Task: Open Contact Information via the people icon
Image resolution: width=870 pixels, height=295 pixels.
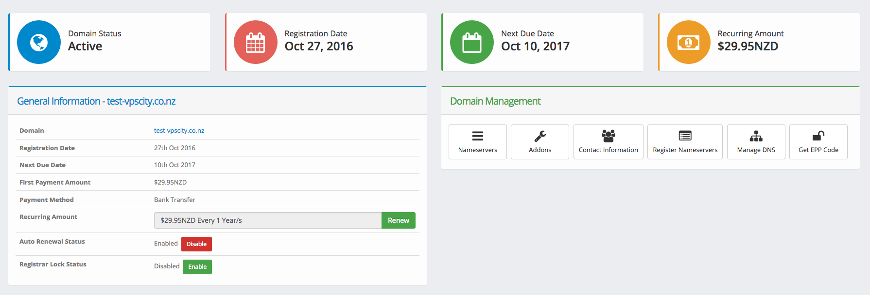Action: point(608,136)
